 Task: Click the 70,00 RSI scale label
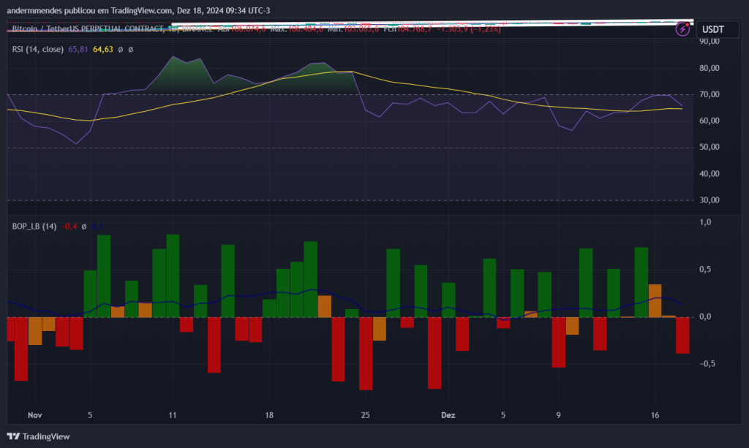point(710,94)
